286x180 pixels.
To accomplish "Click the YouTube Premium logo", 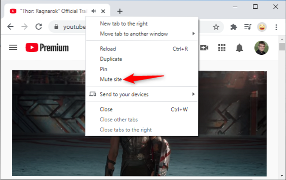I will tap(47, 47).
